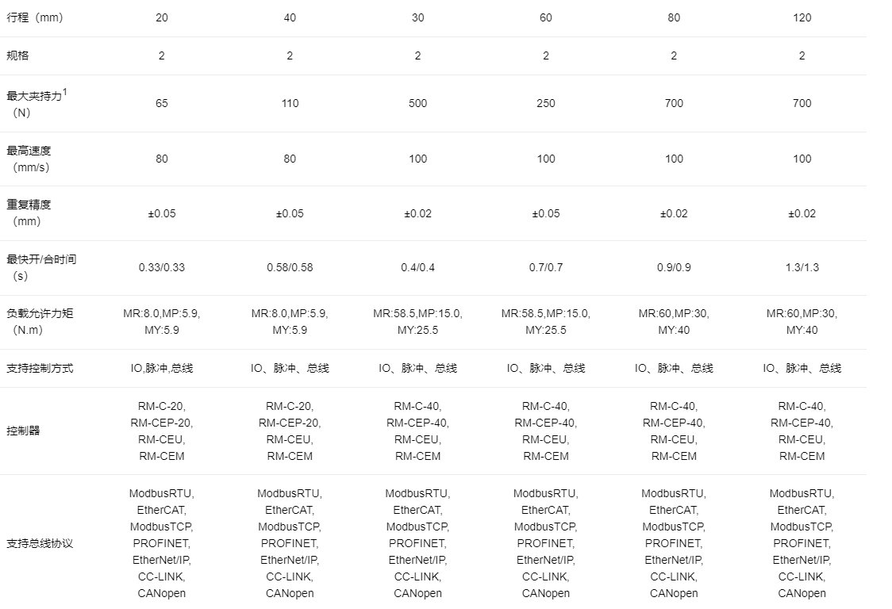Select the 最大夹持力 (N) row header

pyautogui.click(x=37, y=103)
